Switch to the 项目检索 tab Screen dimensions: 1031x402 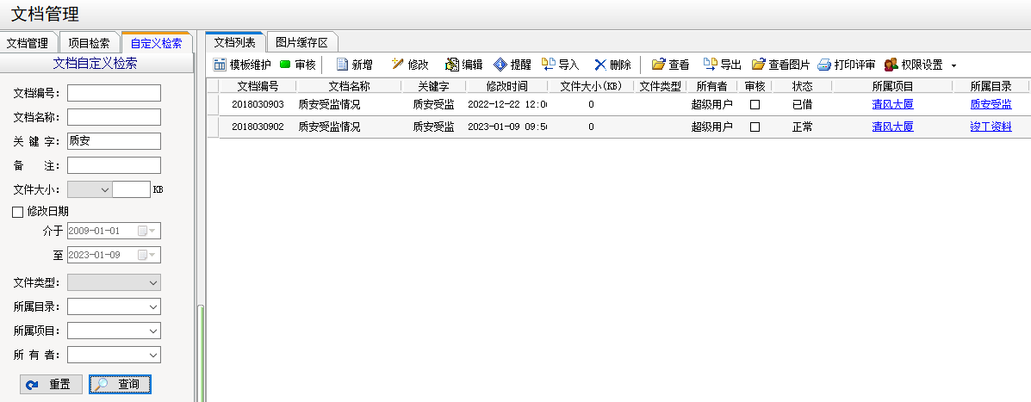click(89, 43)
